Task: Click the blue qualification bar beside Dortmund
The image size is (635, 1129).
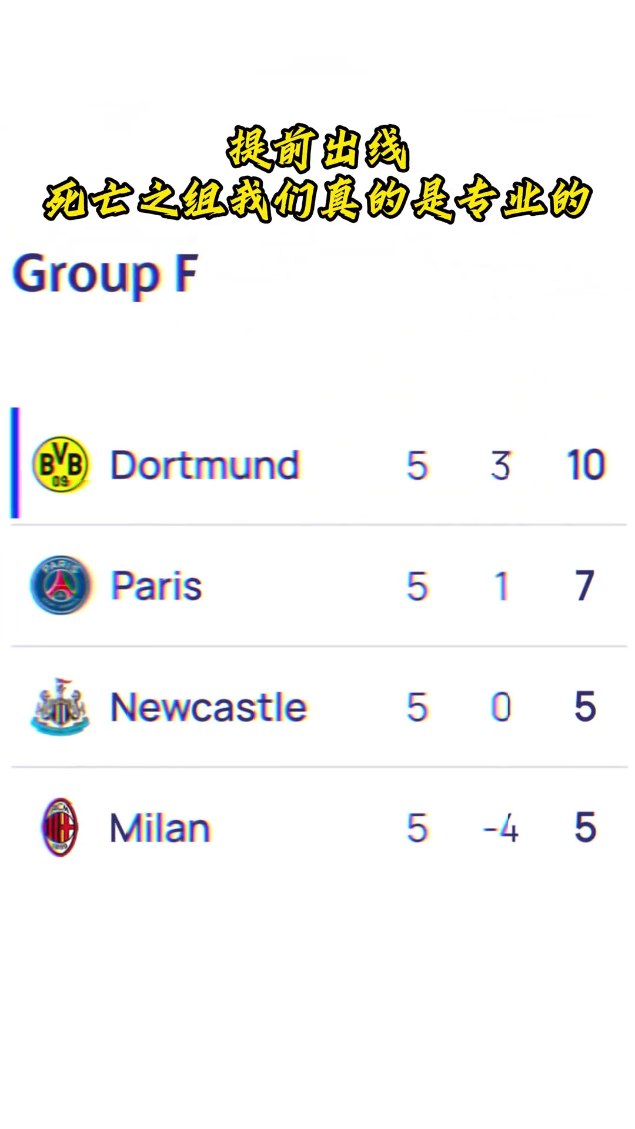Action: coord(15,463)
